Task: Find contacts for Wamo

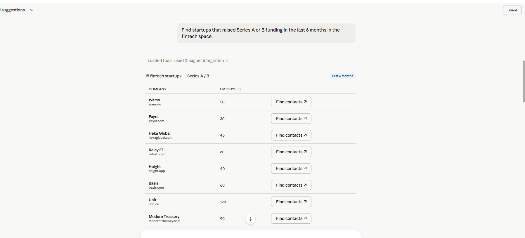Action: tap(291, 102)
